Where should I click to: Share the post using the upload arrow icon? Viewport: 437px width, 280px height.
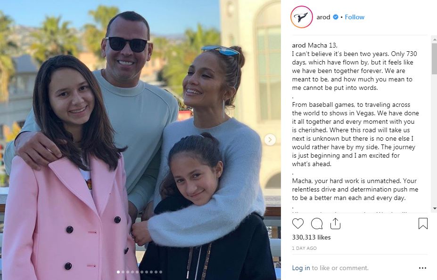point(335,224)
